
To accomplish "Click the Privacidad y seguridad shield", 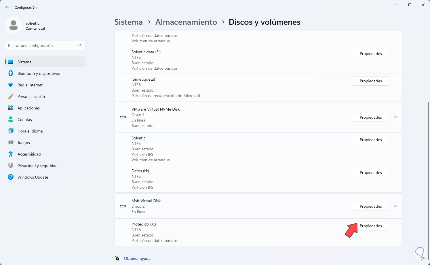I will 11,166.
